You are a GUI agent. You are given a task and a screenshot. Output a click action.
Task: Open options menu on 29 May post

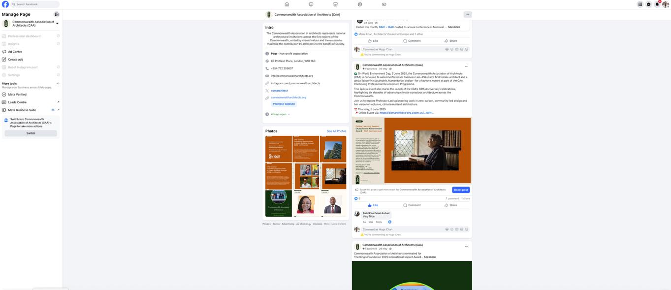pos(467,247)
